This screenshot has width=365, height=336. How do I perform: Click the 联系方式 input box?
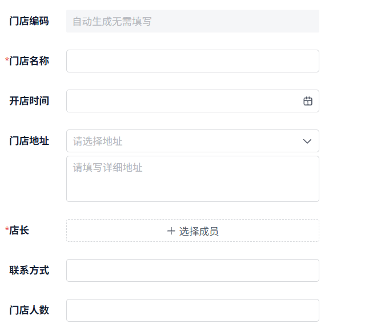pos(192,270)
